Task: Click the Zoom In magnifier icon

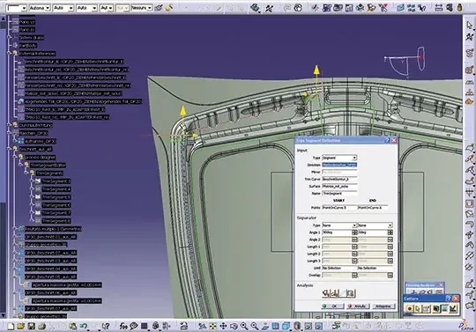Action: point(244,326)
